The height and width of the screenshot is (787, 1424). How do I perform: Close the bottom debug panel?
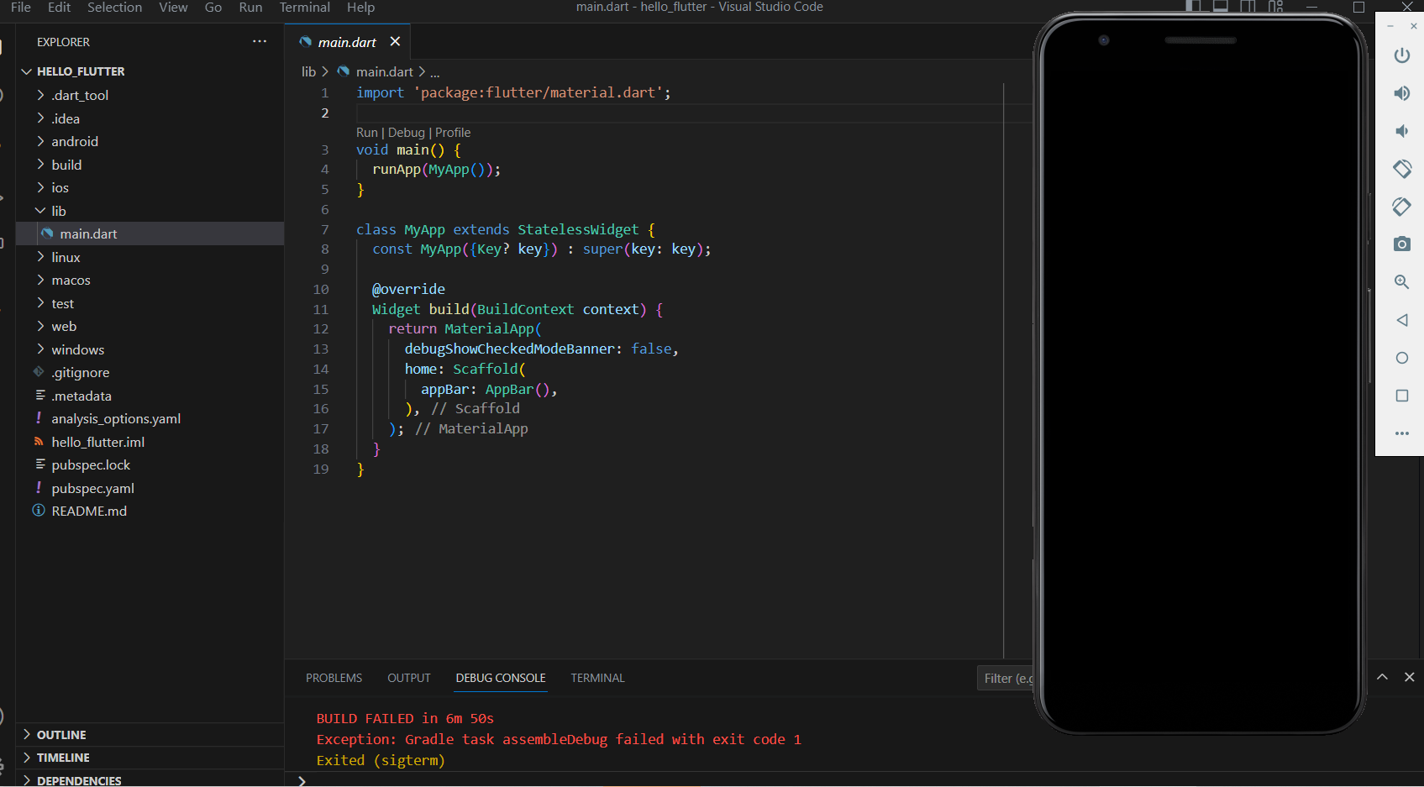pos(1409,677)
